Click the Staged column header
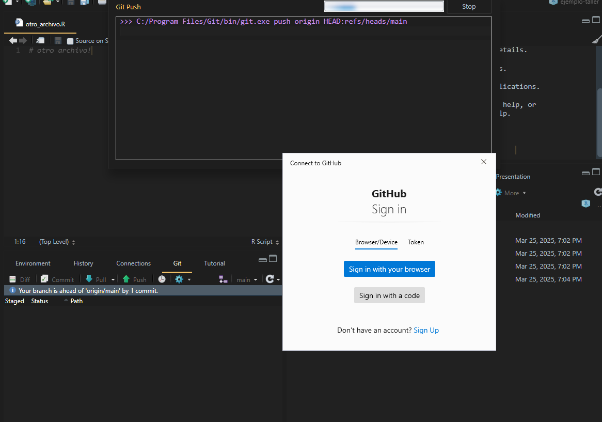This screenshot has height=422, width=602. [x=14, y=301]
